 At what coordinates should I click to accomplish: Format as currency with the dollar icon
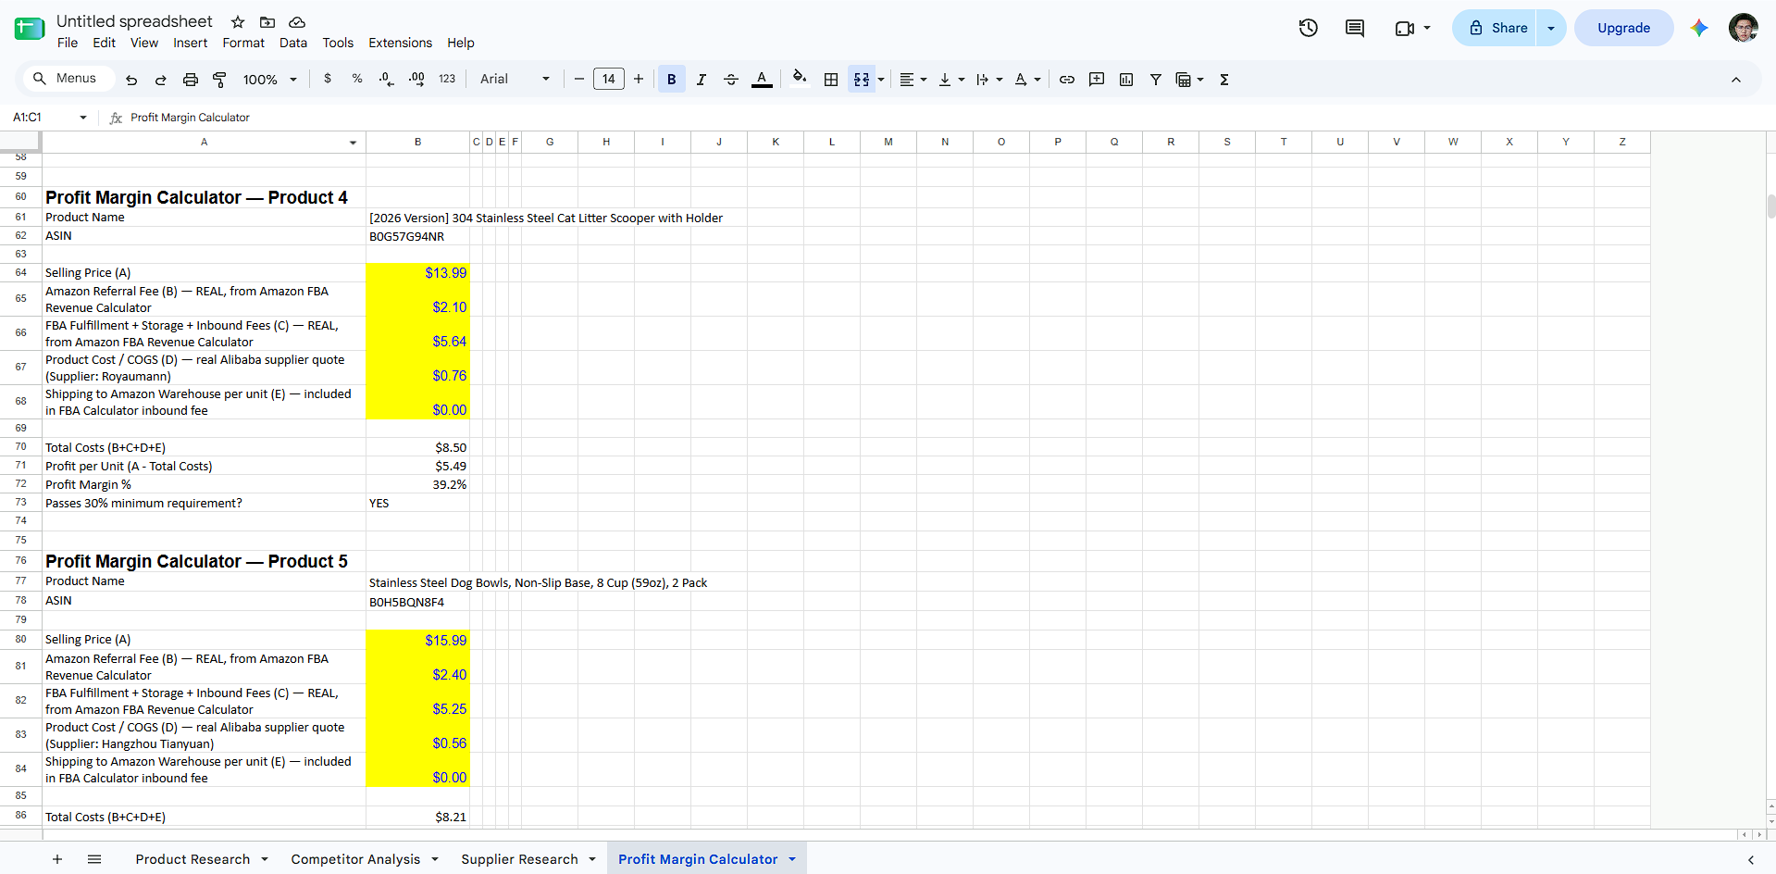(327, 80)
